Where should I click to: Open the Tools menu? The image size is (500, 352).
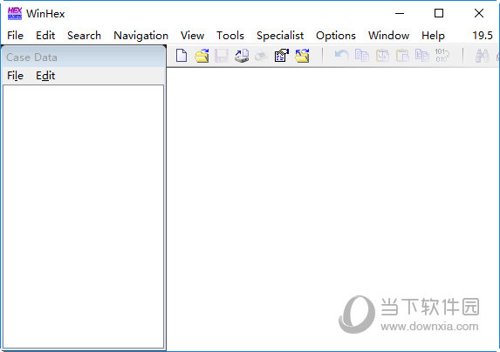click(x=230, y=36)
